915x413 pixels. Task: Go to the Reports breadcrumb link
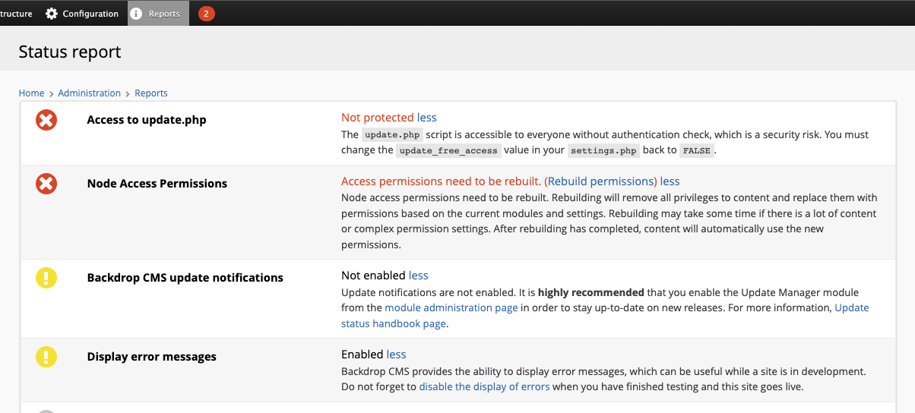[151, 93]
